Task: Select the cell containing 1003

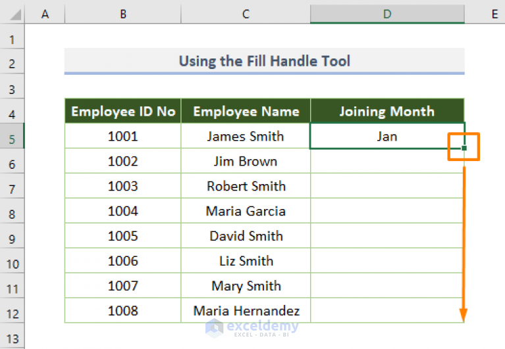Action: point(123,186)
